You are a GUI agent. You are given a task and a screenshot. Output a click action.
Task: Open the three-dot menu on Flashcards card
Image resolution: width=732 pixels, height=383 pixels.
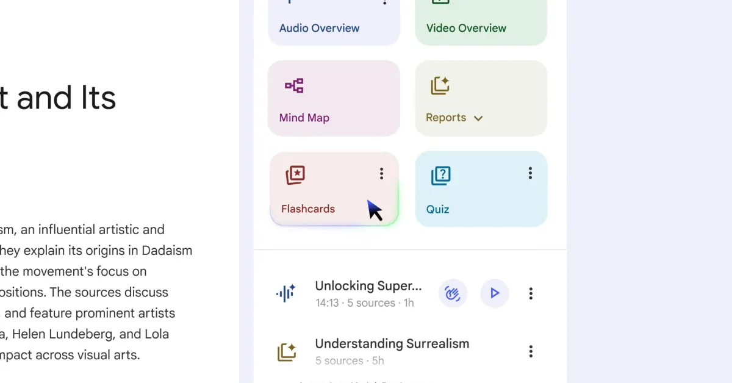pyautogui.click(x=381, y=173)
